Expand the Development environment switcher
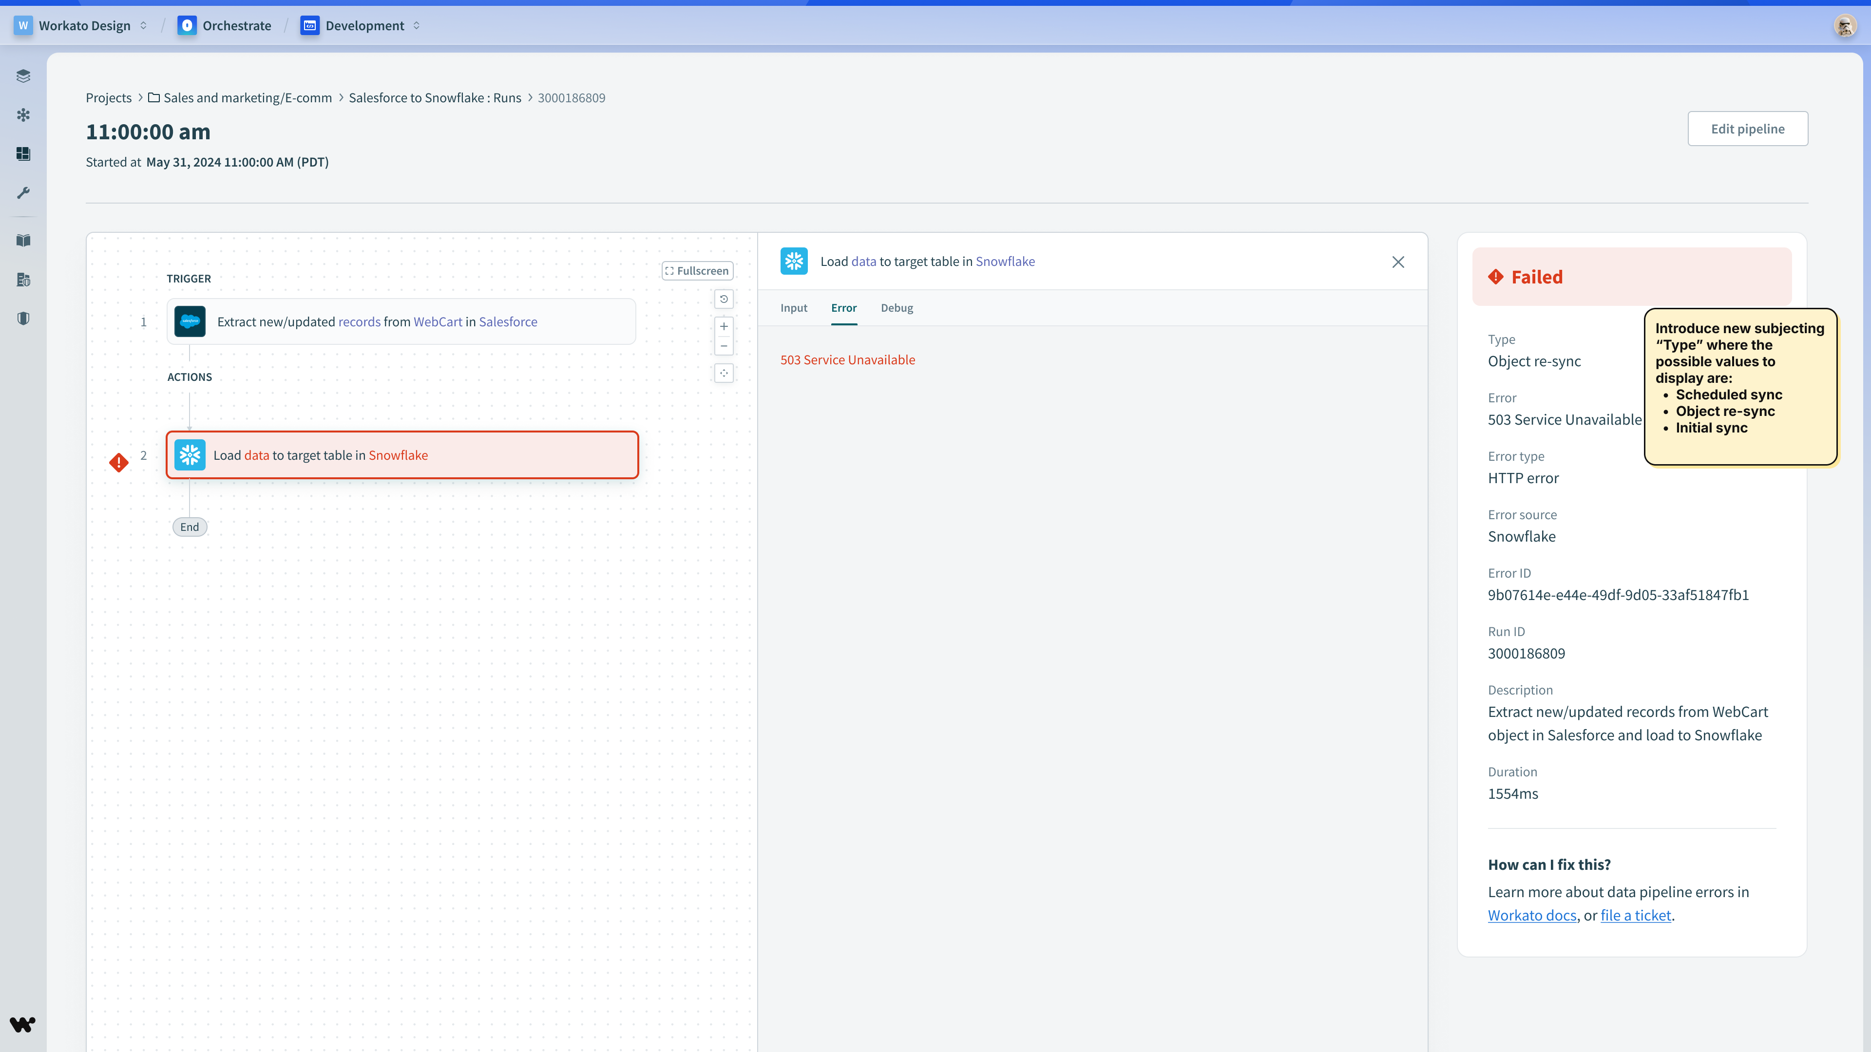Screen dimensions: 1871x1052 (x=416, y=25)
